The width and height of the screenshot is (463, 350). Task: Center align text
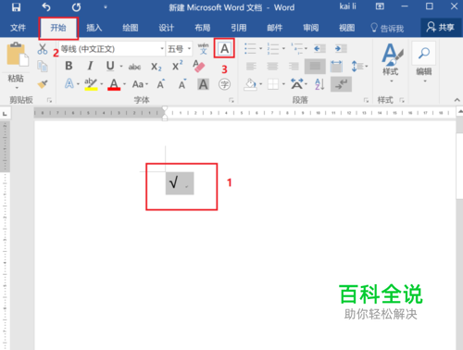coord(272,66)
